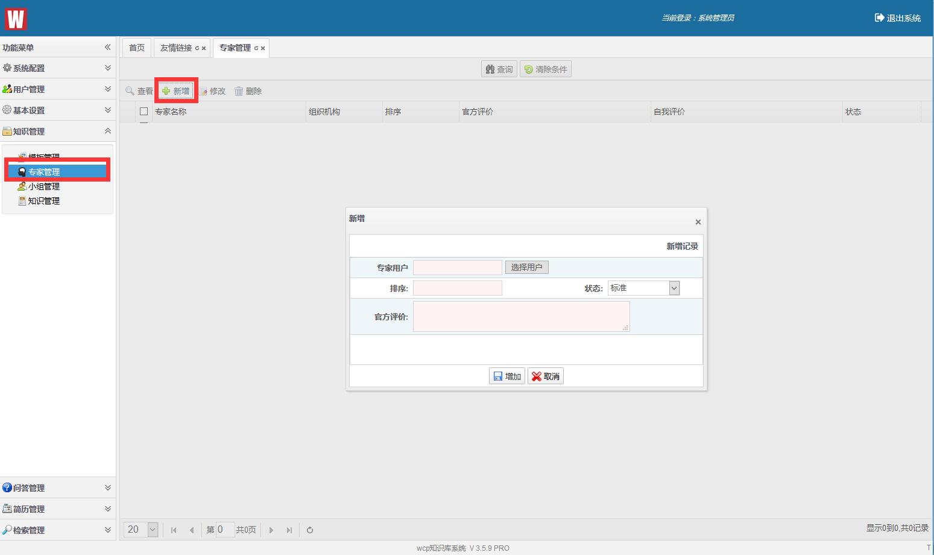Click the page number input field
Viewport: 934px width, 555px height.
225,530
